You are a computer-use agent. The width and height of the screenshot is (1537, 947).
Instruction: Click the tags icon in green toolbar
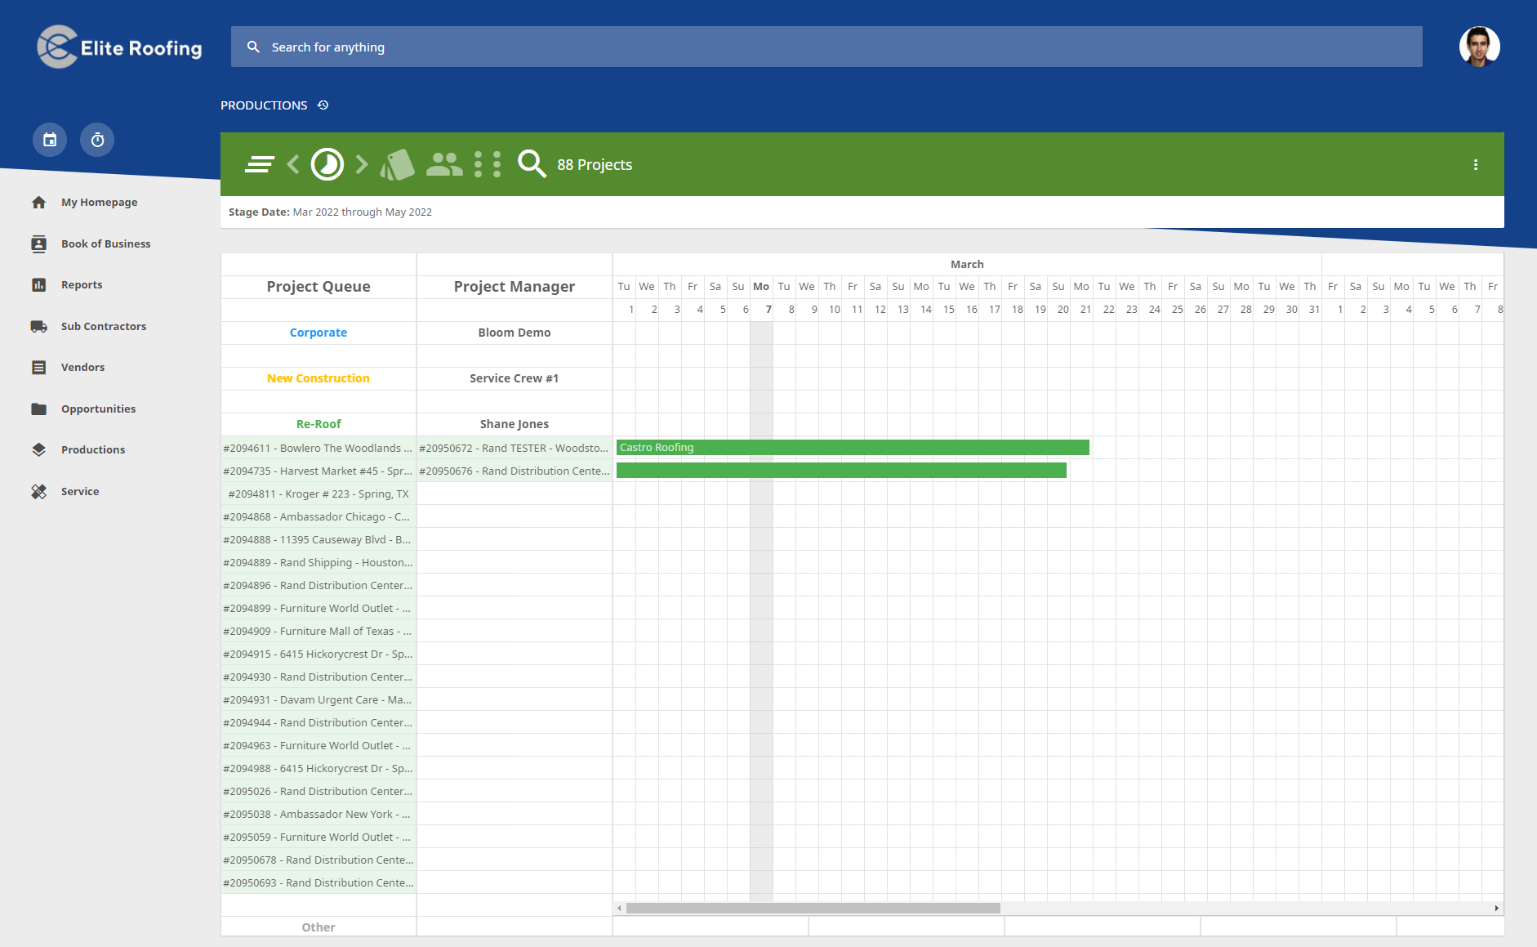pyautogui.click(x=398, y=164)
